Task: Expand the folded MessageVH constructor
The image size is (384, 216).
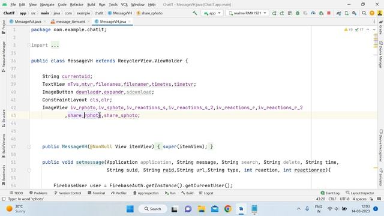Action: click(29, 146)
